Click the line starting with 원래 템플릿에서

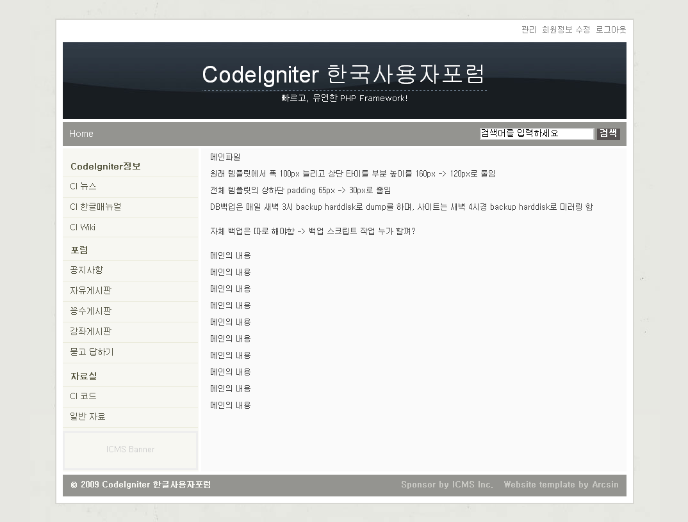tap(353, 173)
